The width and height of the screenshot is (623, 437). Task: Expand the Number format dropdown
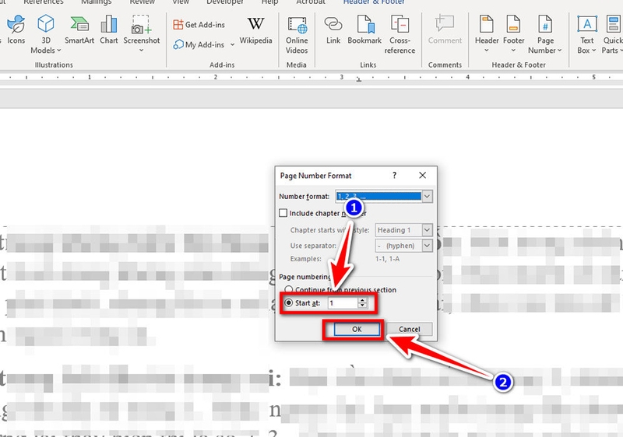pyautogui.click(x=427, y=197)
